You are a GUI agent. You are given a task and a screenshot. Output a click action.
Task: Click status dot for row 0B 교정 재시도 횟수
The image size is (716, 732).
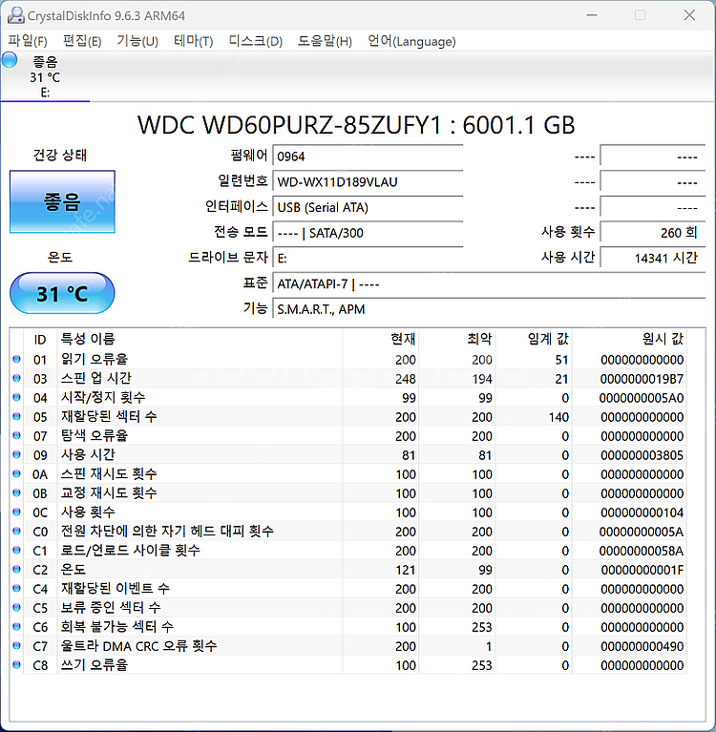pos(16,493)
